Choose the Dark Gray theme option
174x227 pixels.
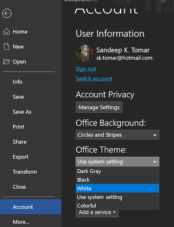(x=117, y=171)
